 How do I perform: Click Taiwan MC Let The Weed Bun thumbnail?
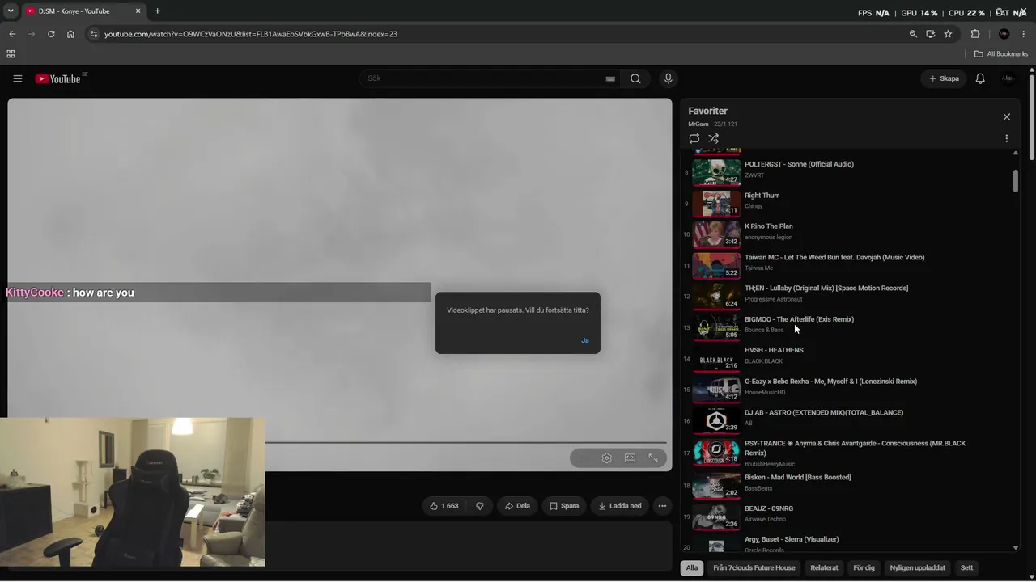tap(716, 264)
